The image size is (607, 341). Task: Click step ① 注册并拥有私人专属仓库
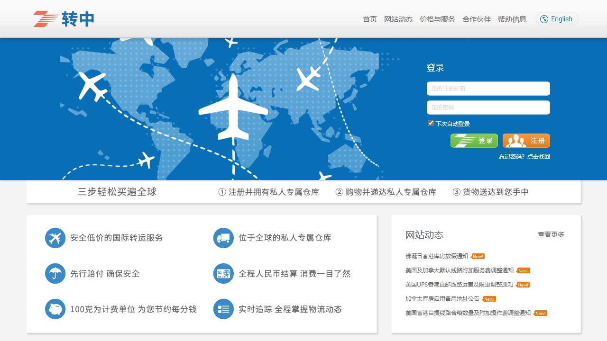tap(268, 192)
